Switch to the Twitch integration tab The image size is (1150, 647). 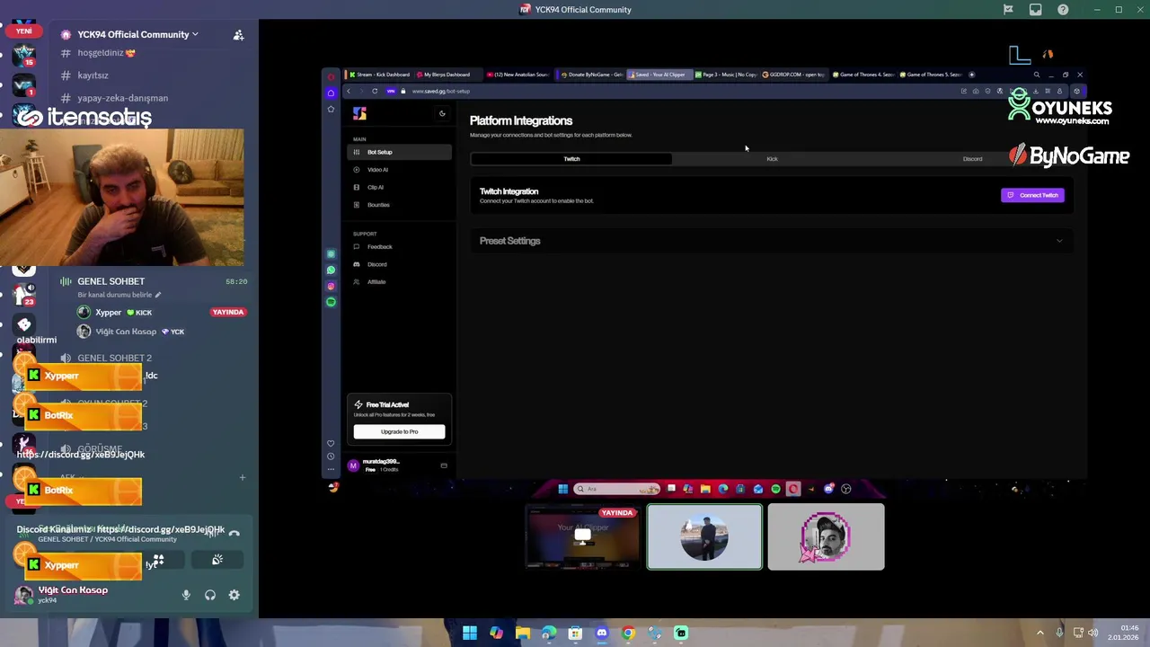tap(571, 159)
